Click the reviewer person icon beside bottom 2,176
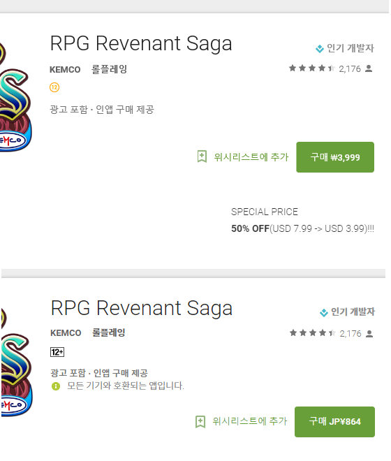Image resolution: width=391 pixels, height=461 pixels. point(369,334)
